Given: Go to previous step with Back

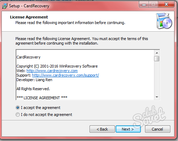Looking at the screenshot, I should click(102, 129).
